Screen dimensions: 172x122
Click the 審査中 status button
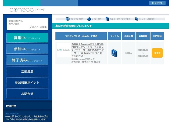[157, 53]
